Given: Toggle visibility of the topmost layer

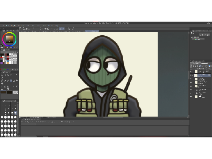Looking at the screenshot, I should click(x=191, y=72).
